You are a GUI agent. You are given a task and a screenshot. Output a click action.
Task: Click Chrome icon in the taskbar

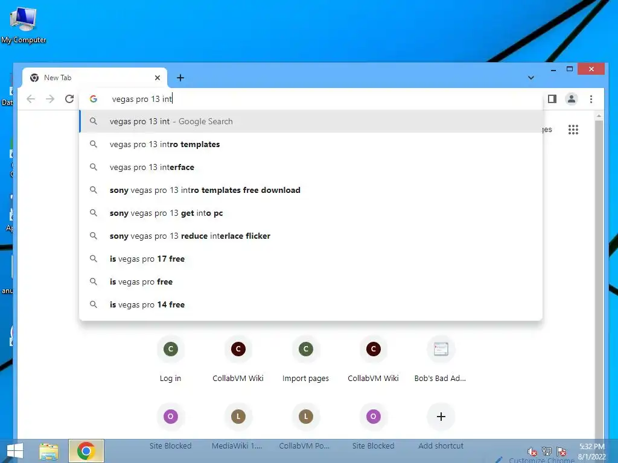click(86, 451)
